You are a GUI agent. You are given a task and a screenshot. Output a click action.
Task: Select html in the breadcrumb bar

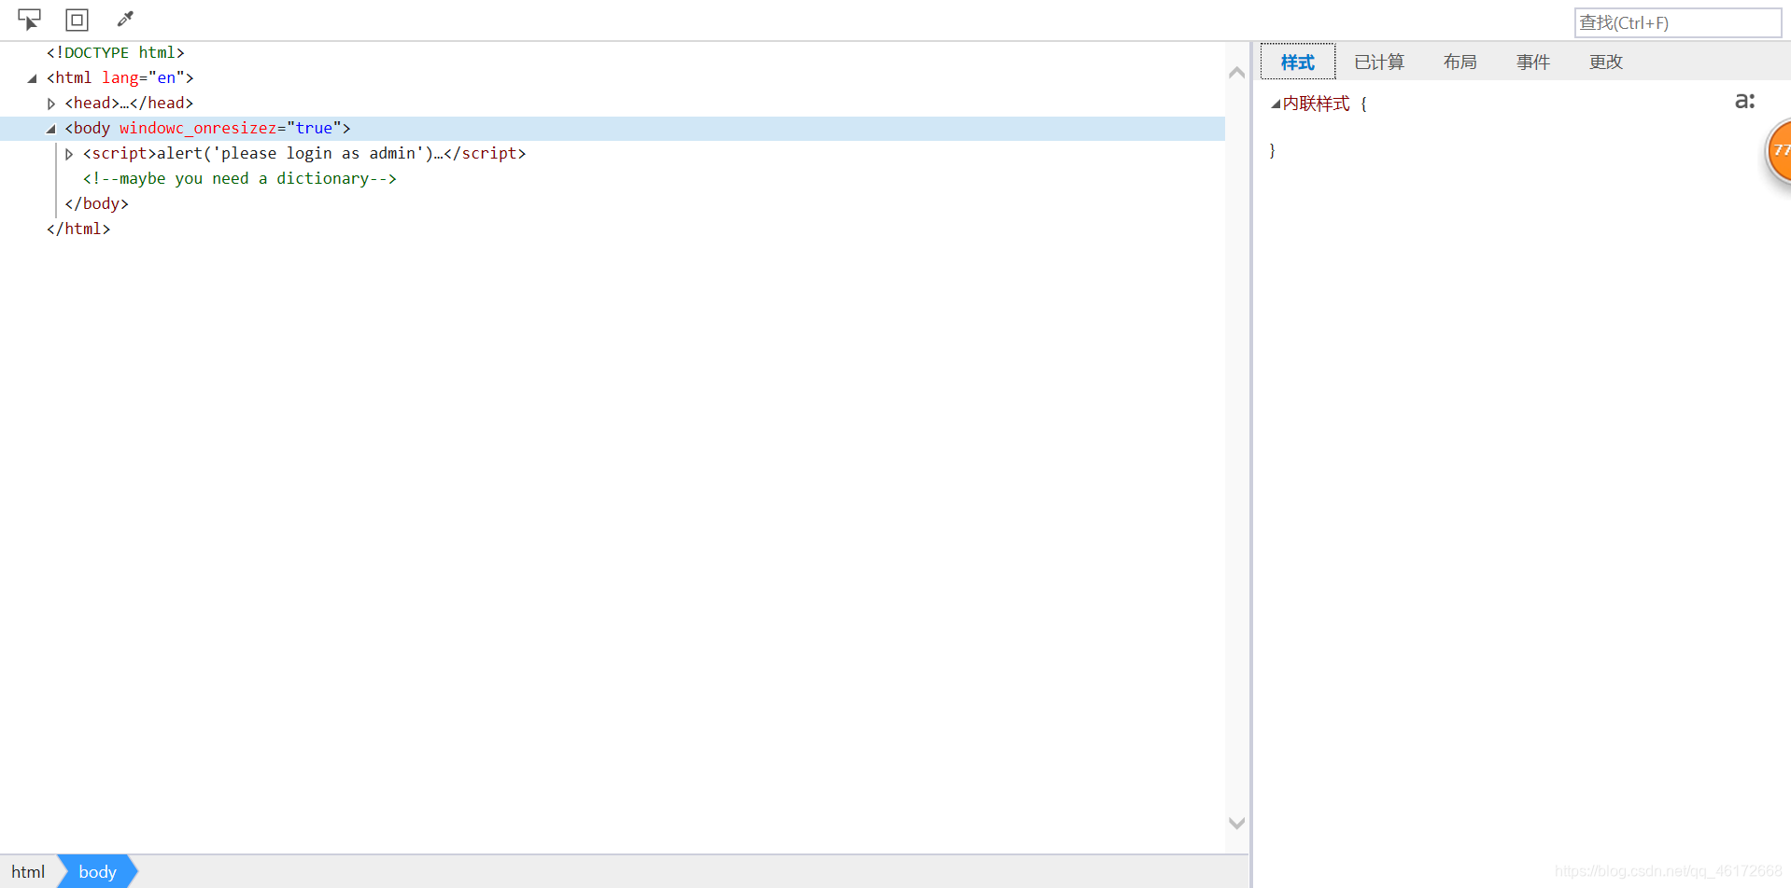pyautogui.click(x=28, y=871)
